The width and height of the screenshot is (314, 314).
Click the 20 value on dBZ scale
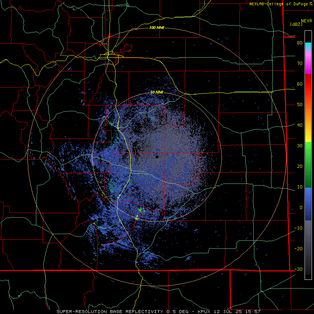300,166
